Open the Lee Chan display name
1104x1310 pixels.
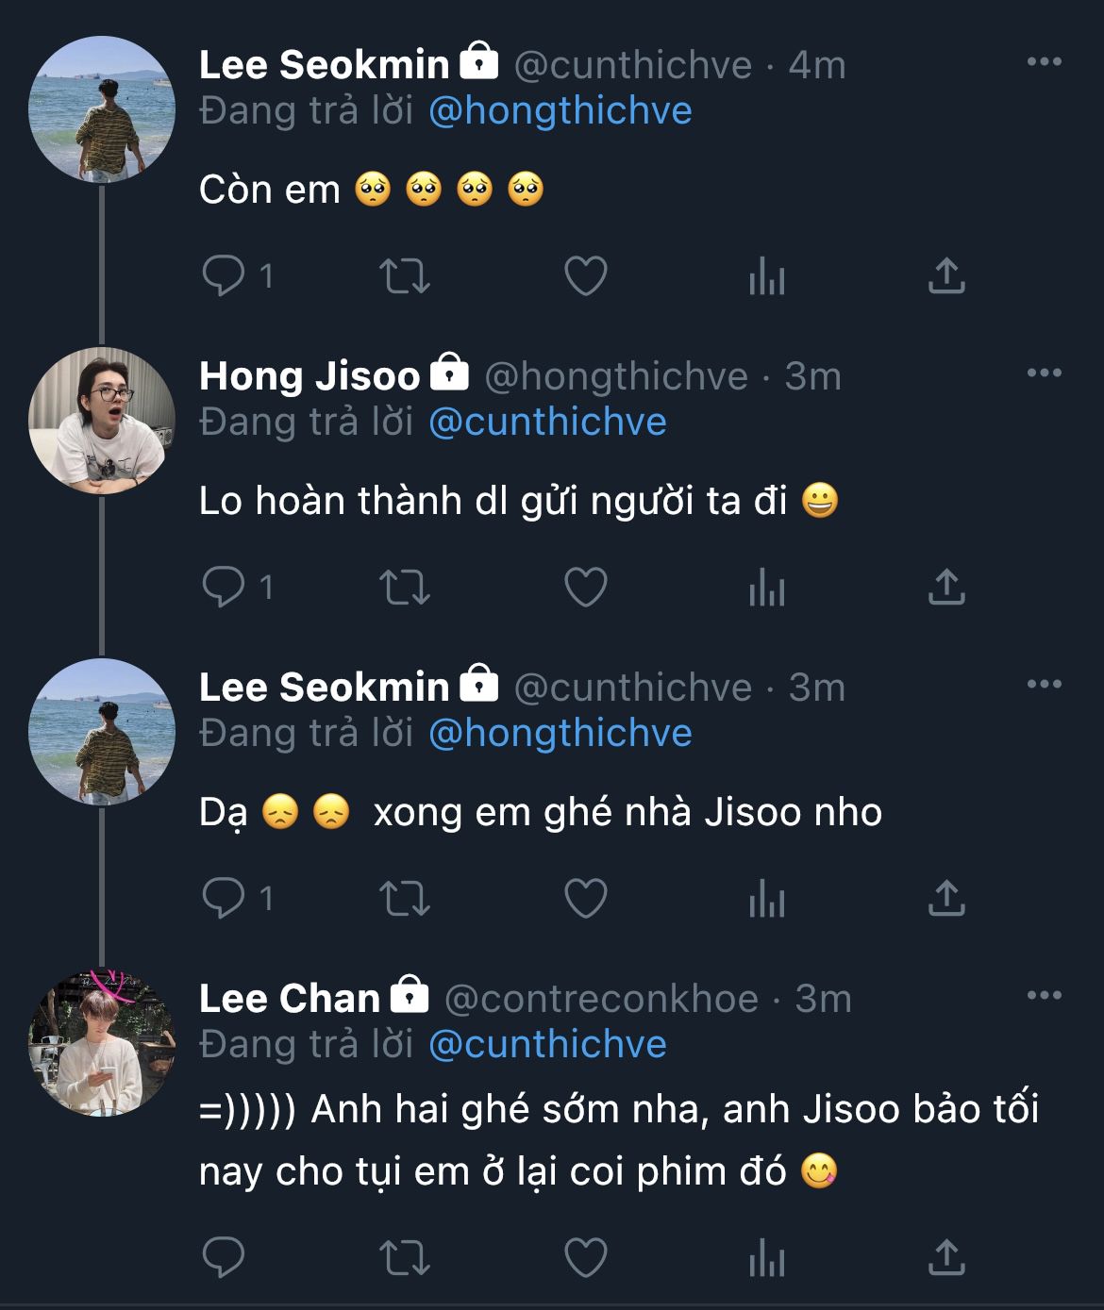(290, 999)
